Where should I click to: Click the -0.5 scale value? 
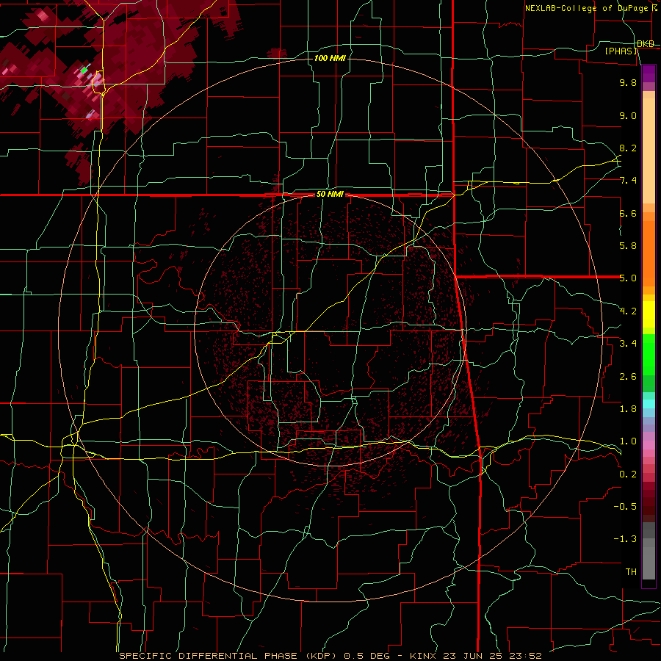[x=625, y=507]
